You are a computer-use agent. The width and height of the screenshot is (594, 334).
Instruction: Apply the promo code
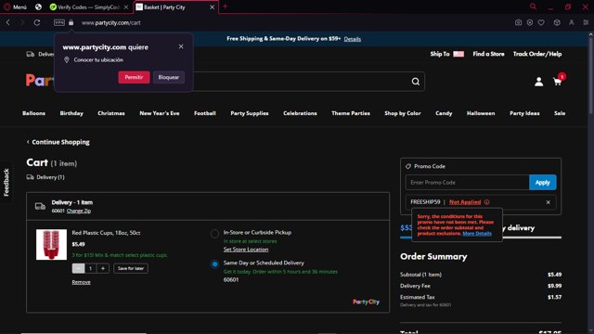pyautogui.click(x=542, y=183)
